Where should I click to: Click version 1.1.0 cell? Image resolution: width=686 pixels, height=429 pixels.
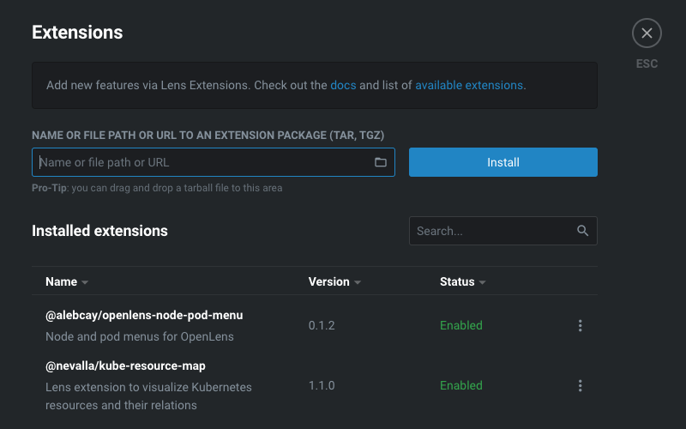[x=322, y=386]
